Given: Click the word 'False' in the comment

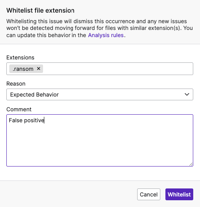Looking at the screenshot, I should [x=16, y=120].
